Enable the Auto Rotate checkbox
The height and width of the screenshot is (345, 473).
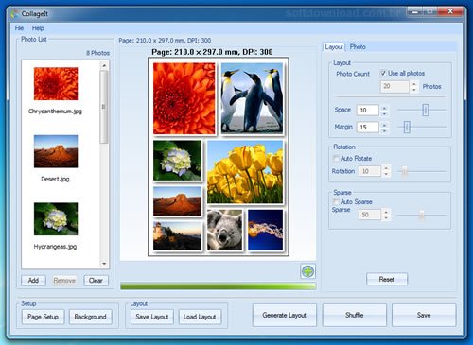click(337, 158)
